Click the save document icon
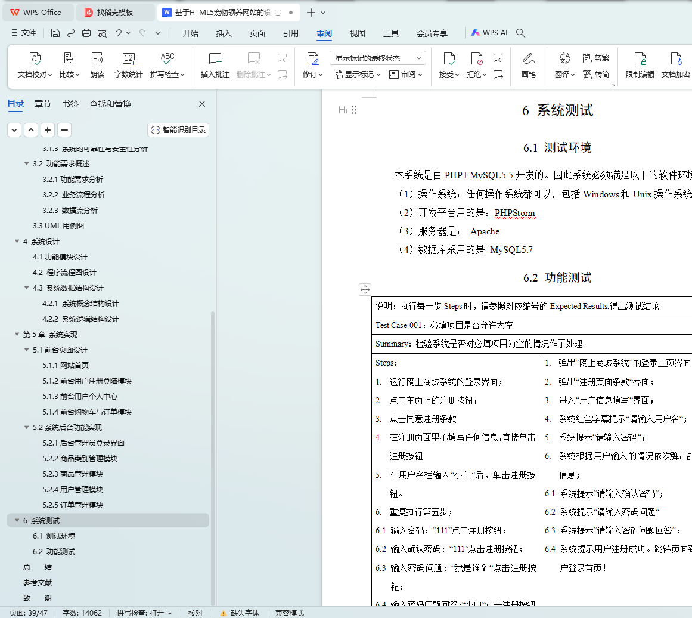The image size is (692, 618). point(55,33)
